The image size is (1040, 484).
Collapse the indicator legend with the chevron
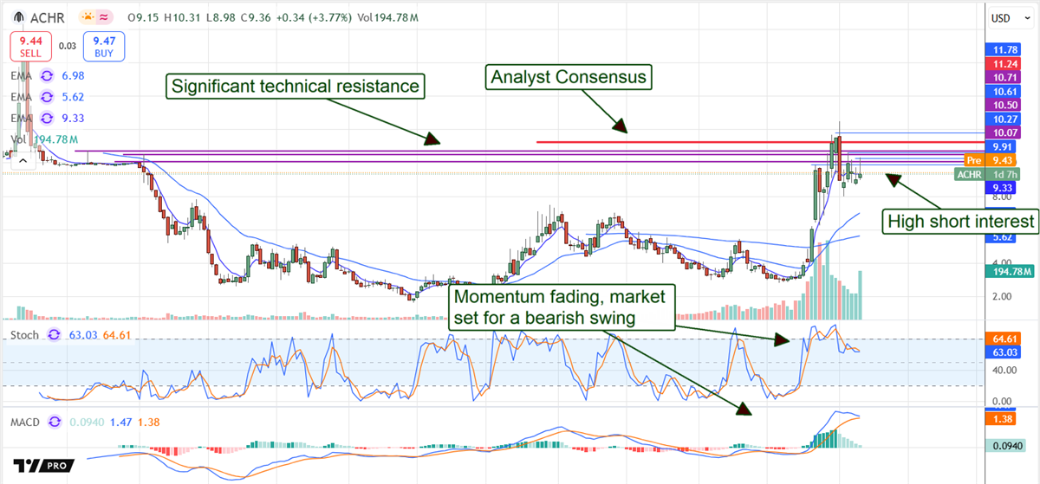coord(24,158)
